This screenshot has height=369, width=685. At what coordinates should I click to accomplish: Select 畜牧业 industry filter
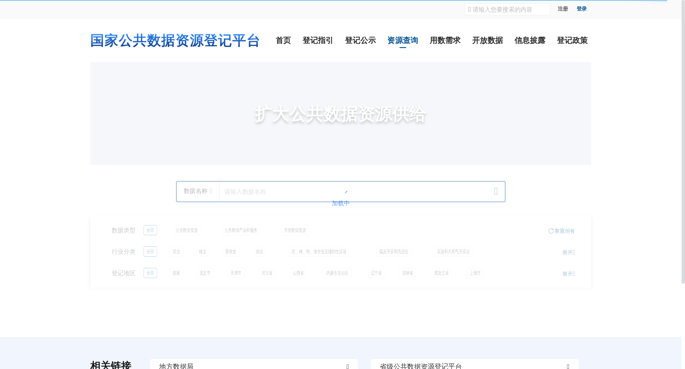click(231, 252)
